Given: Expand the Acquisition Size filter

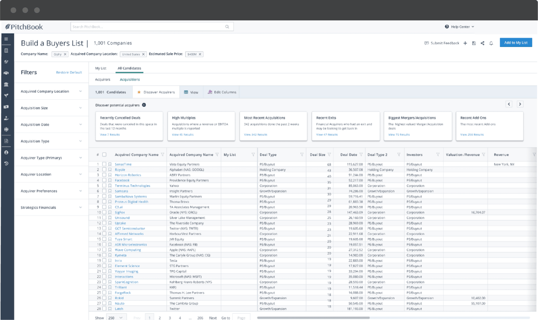Looking at the screenshot, I should [51, 108].
